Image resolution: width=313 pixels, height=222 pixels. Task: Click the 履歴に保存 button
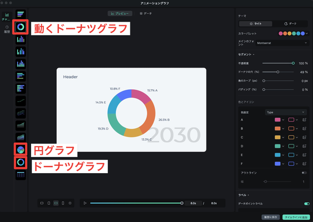[271, 217]
